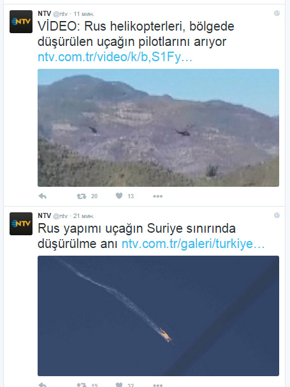Open burning plane falling image
The image size is (290, 387).
(x=158, y=316)
